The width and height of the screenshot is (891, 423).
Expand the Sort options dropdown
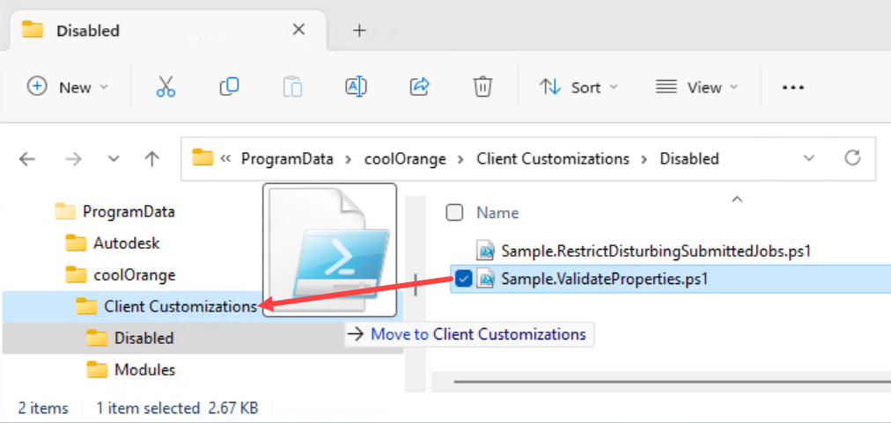click(x=578, y=87)
